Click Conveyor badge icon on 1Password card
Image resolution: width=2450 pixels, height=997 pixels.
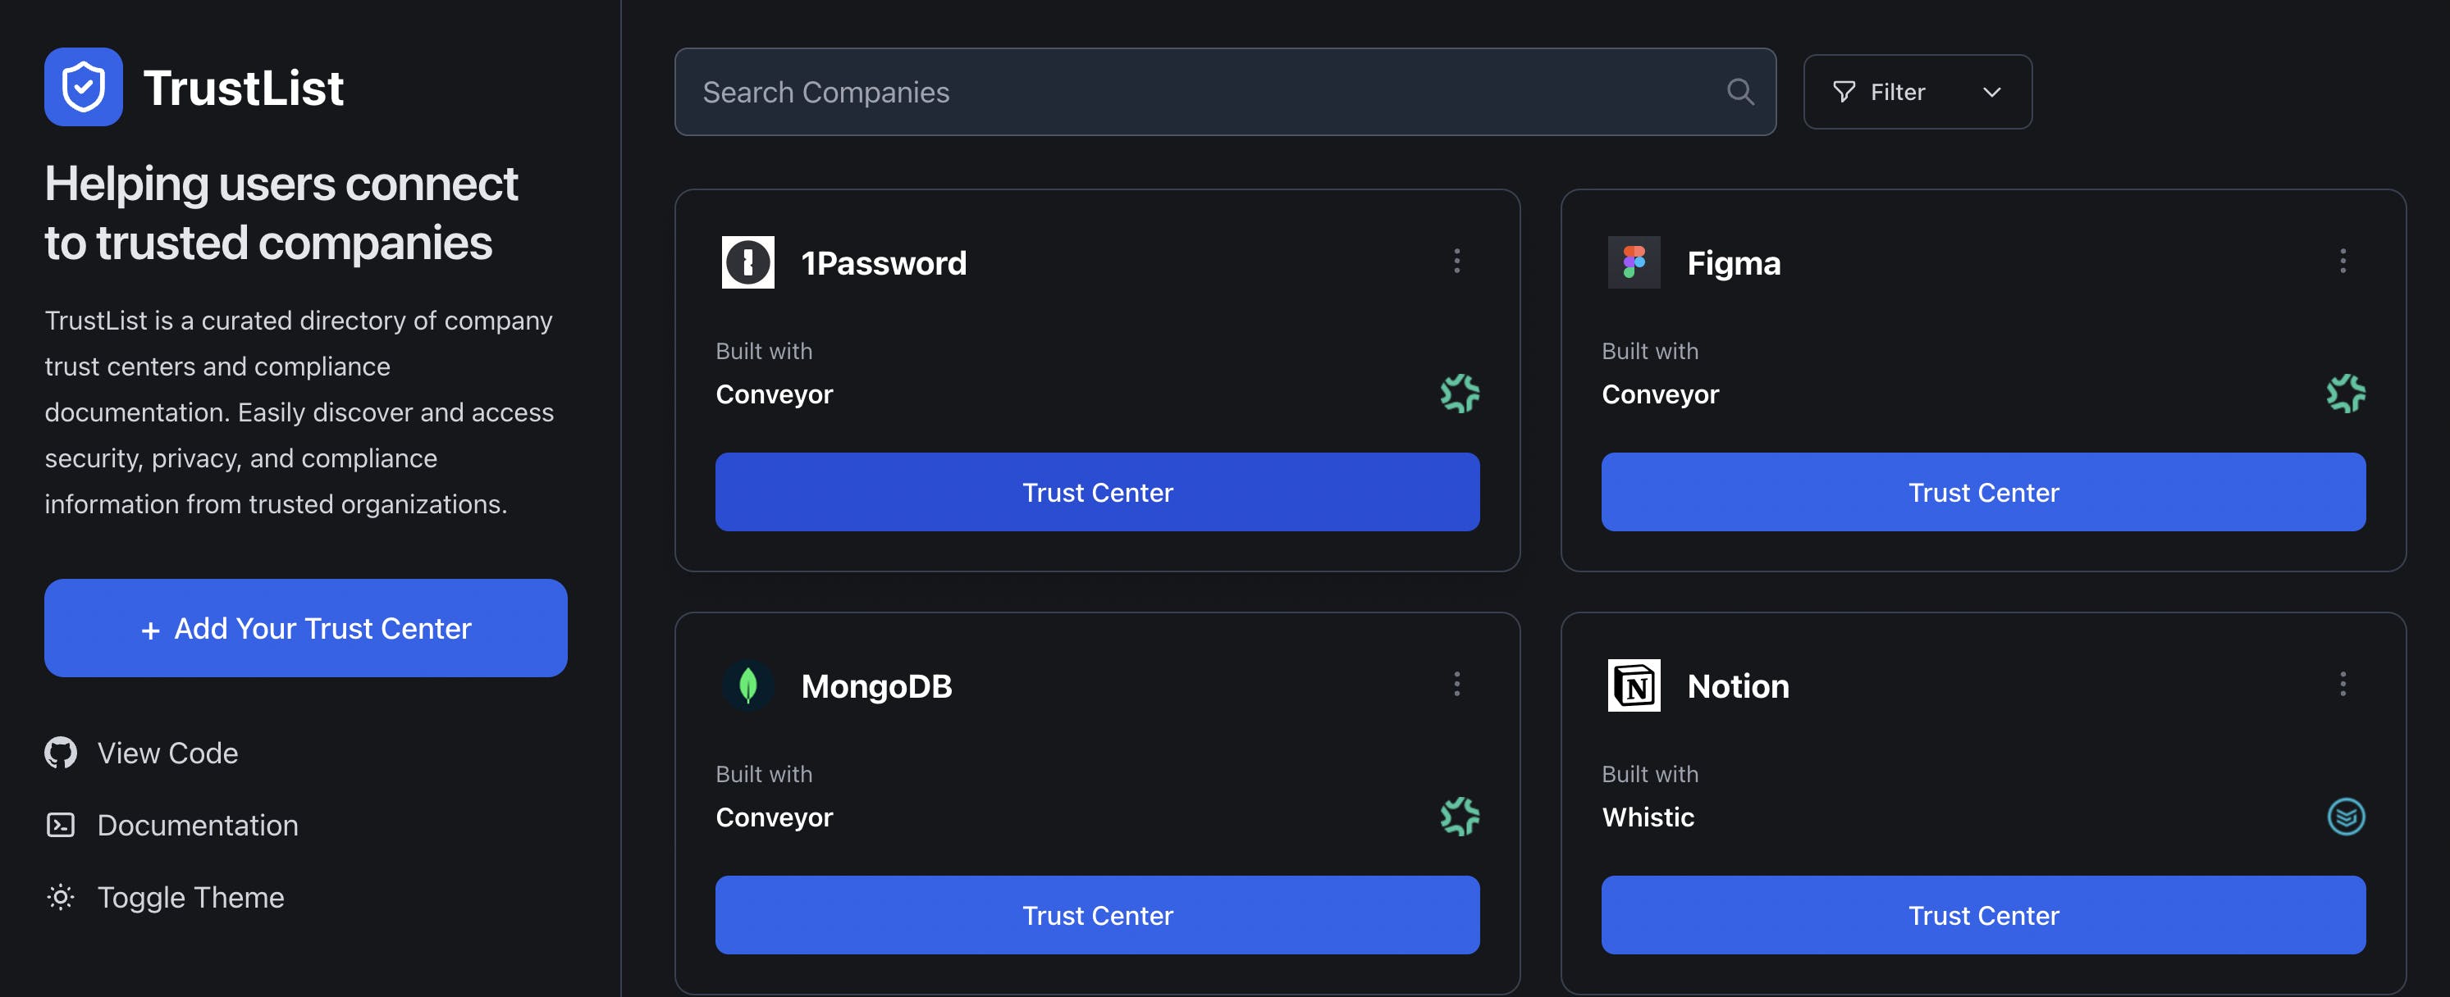pos(1459,394)
